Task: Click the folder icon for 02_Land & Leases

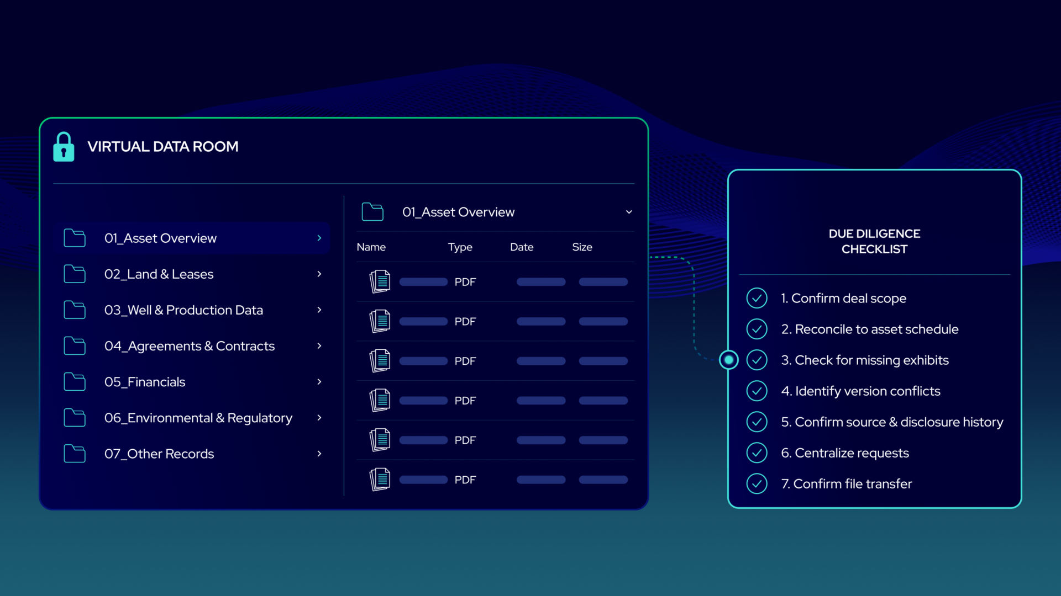Action: 75,274
